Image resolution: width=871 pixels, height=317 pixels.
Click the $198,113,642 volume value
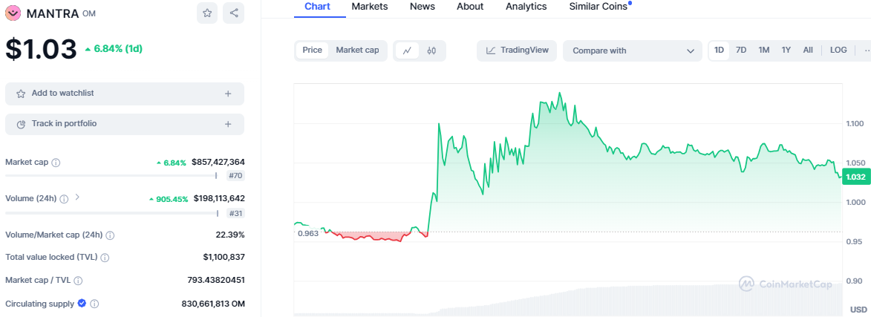click(x=219, y=198)
